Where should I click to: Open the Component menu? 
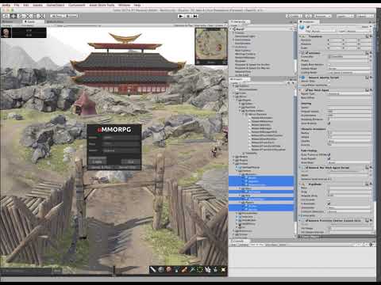[x=77, y=5]
